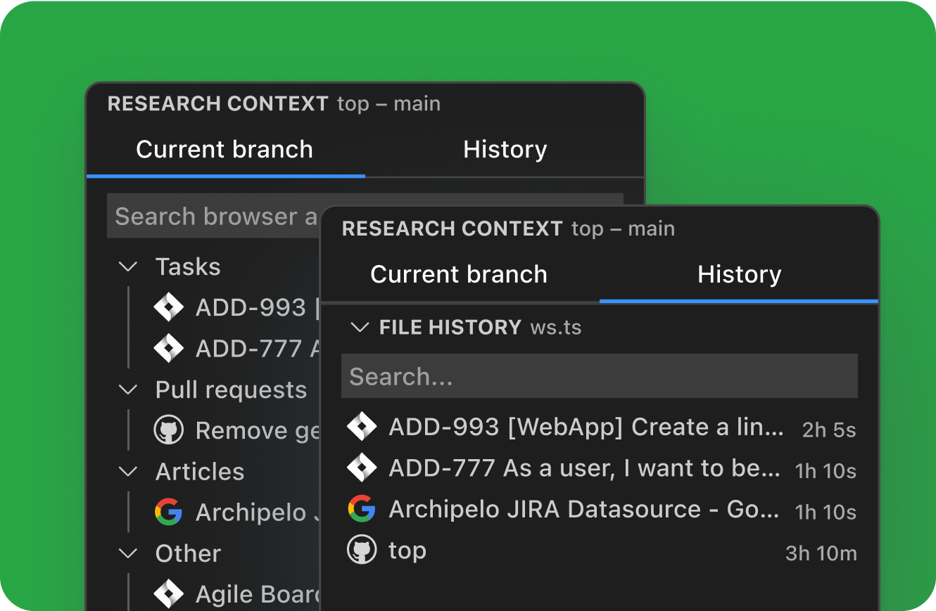The image size is (936, 611).
Task: Click the Google icon next to Archipelo article
Action: point(169,513)
